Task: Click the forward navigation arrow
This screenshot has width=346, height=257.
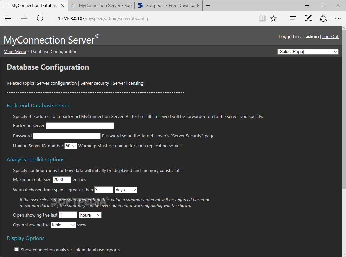Action: click(x=24, y=18)
